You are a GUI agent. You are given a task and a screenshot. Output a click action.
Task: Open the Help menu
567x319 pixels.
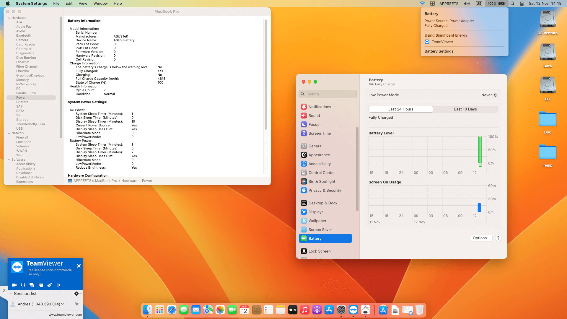point(118,4)
